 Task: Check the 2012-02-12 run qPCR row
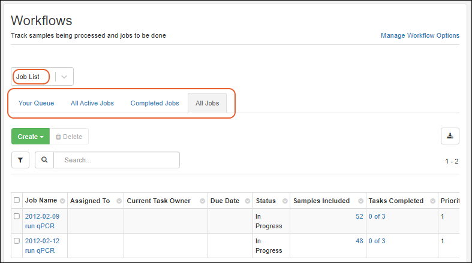(x=17, y=241)
